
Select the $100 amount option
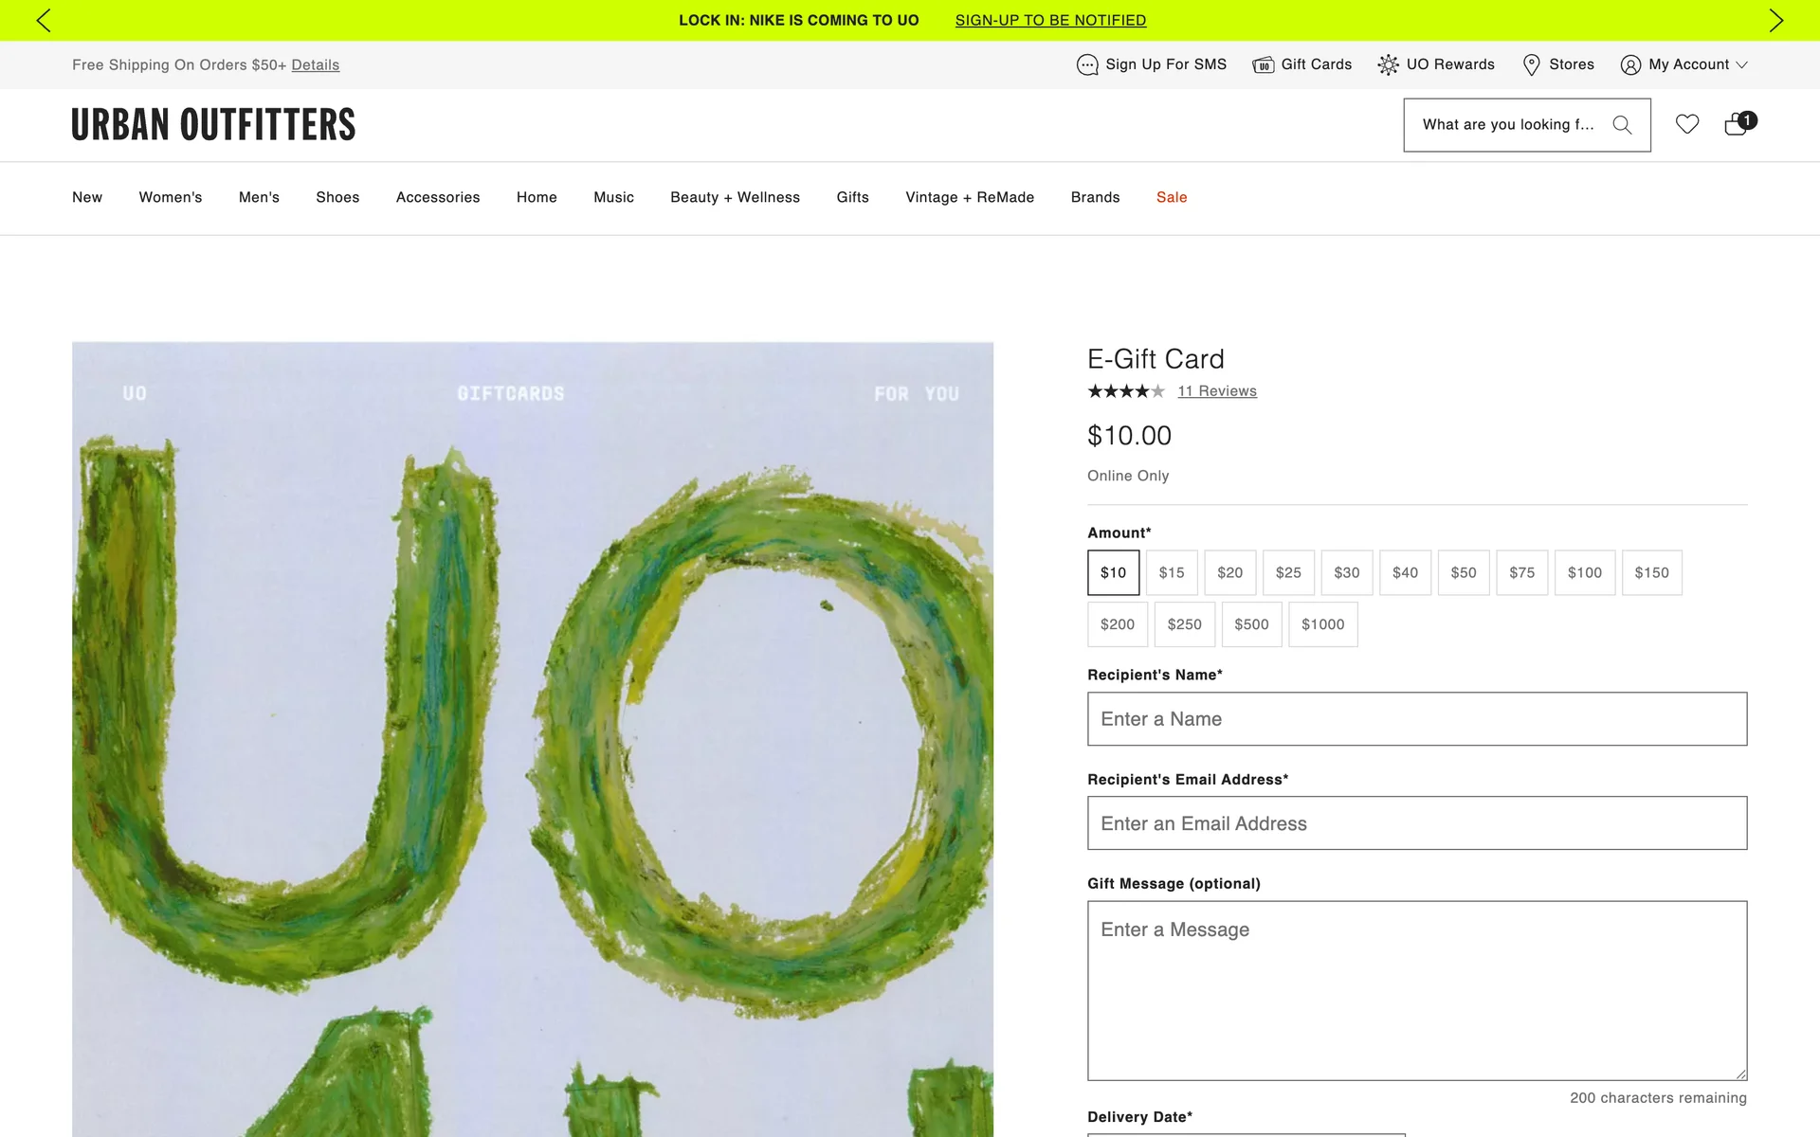point(1584,572)
